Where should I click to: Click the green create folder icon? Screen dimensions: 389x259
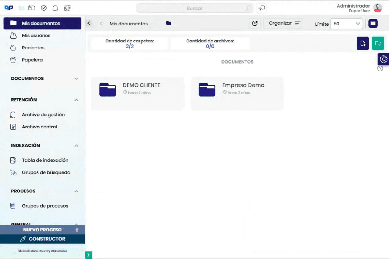[378, 43]
